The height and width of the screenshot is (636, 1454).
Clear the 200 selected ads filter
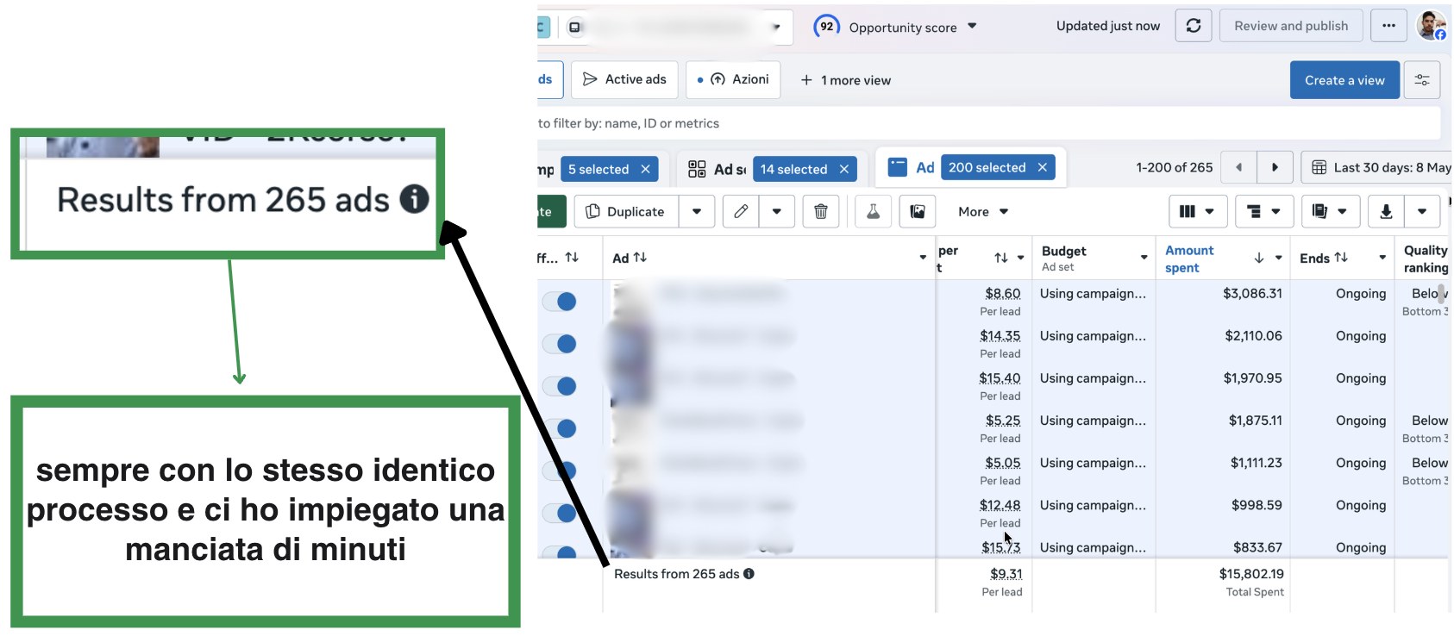pyautogui.click(x=1042, y=167)
